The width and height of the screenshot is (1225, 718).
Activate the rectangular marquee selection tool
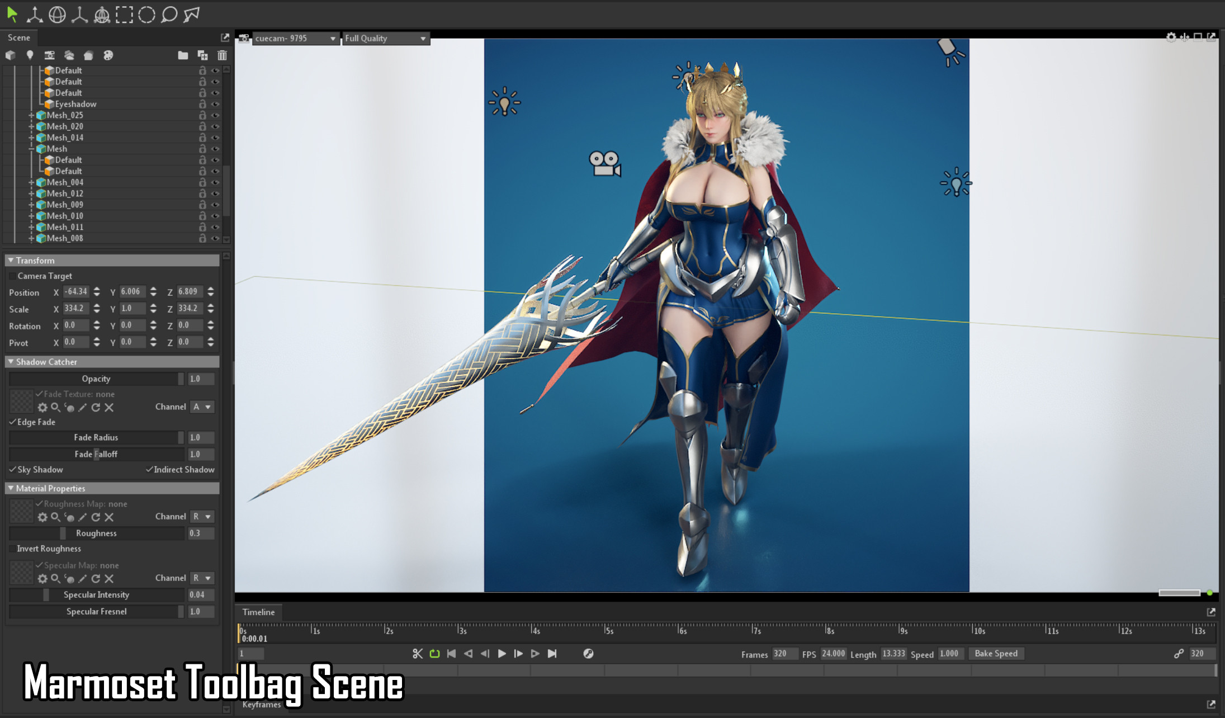pyautogui.click(x=125, y=15)
